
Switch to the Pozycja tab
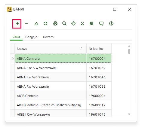[31, 37]
